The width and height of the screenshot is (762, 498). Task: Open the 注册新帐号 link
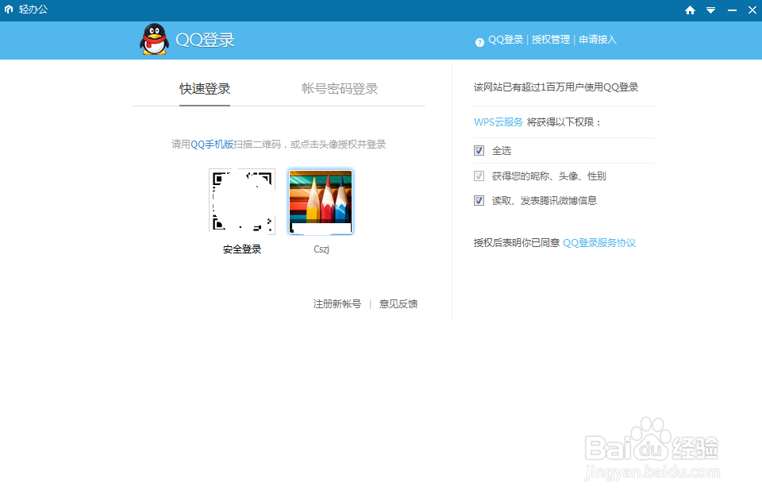(337, 304)
